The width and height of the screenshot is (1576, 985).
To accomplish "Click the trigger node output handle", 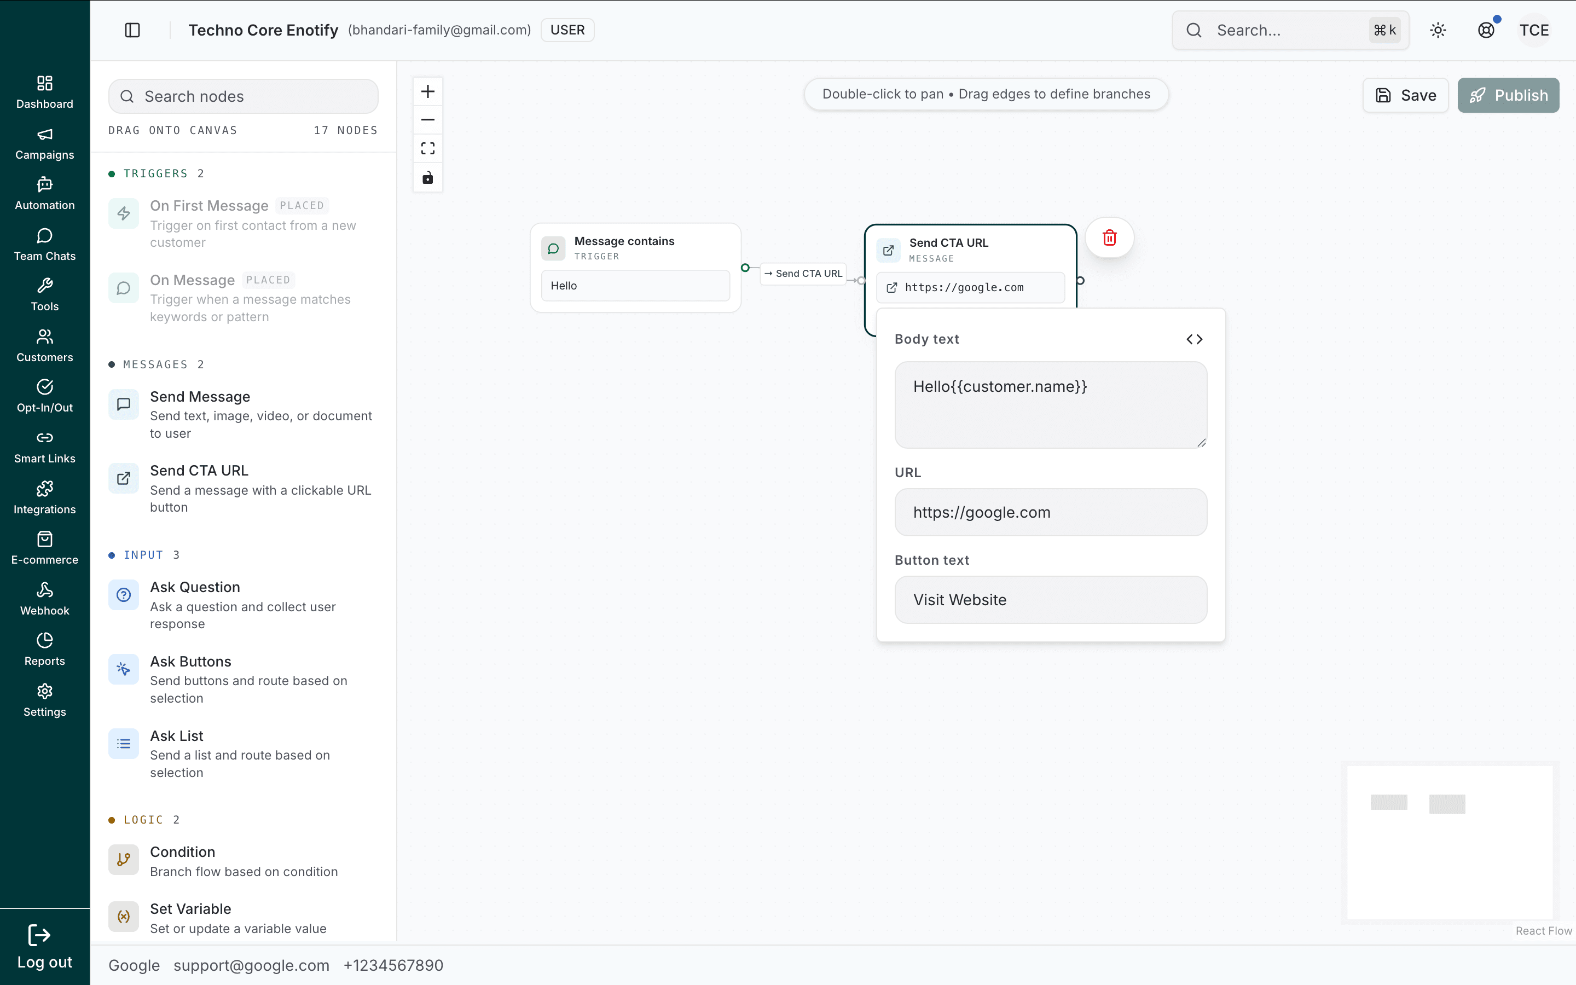I will pyautogui.click(x=745, y=268).
